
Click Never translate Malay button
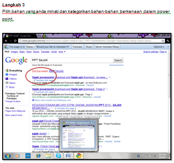coord(107,47)
